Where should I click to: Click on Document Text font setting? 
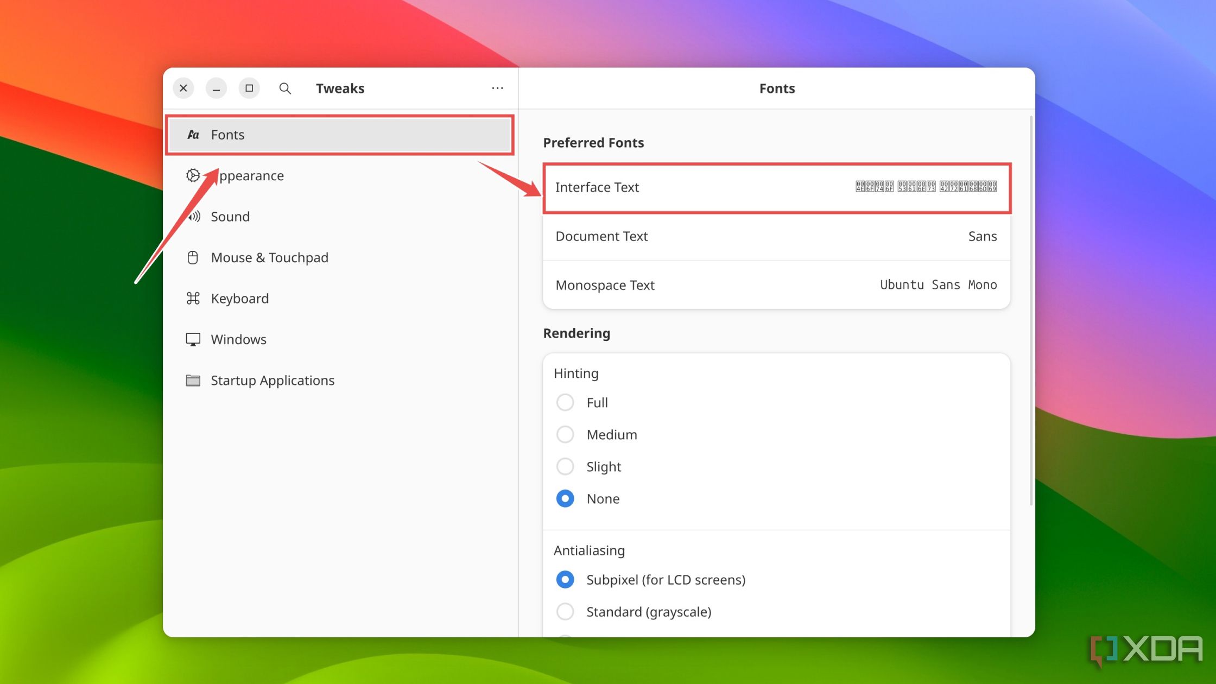(x=776, y=236)
